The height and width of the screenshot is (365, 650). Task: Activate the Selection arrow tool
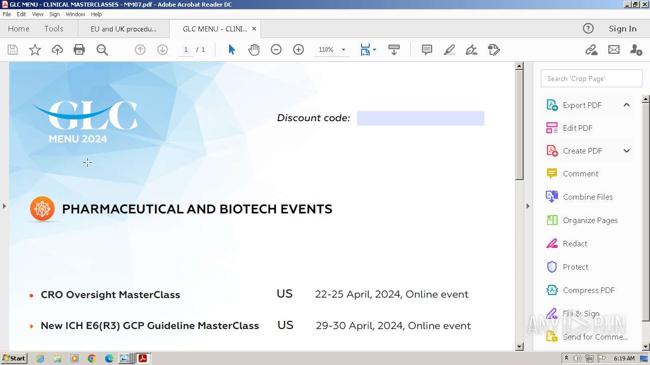[232, 50]
